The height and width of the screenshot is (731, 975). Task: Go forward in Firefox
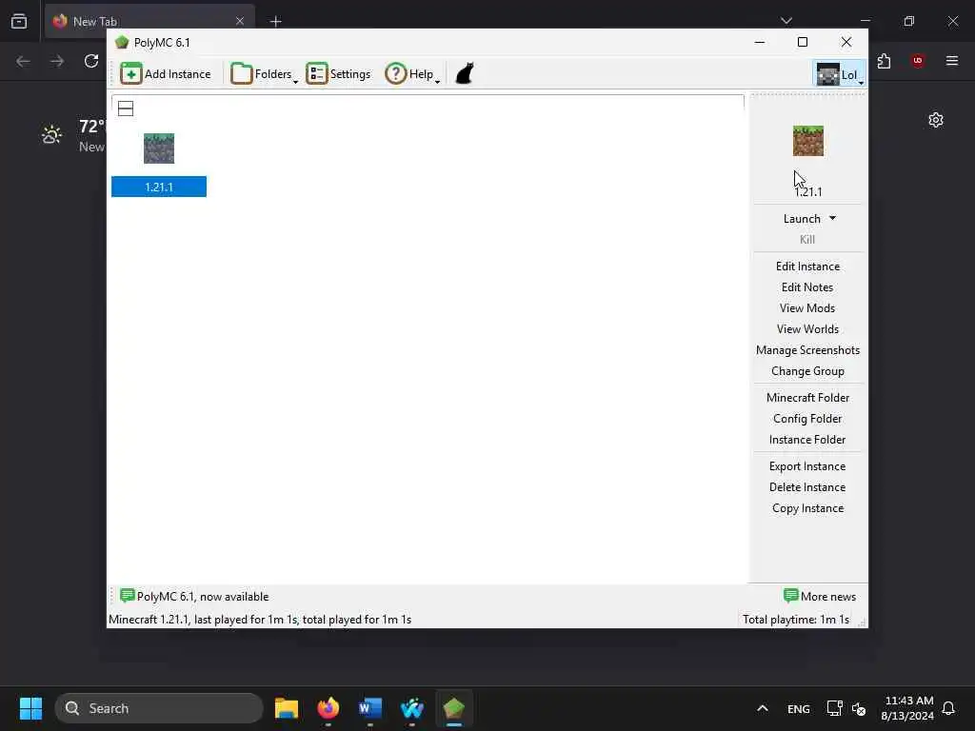tap(57, 61)
